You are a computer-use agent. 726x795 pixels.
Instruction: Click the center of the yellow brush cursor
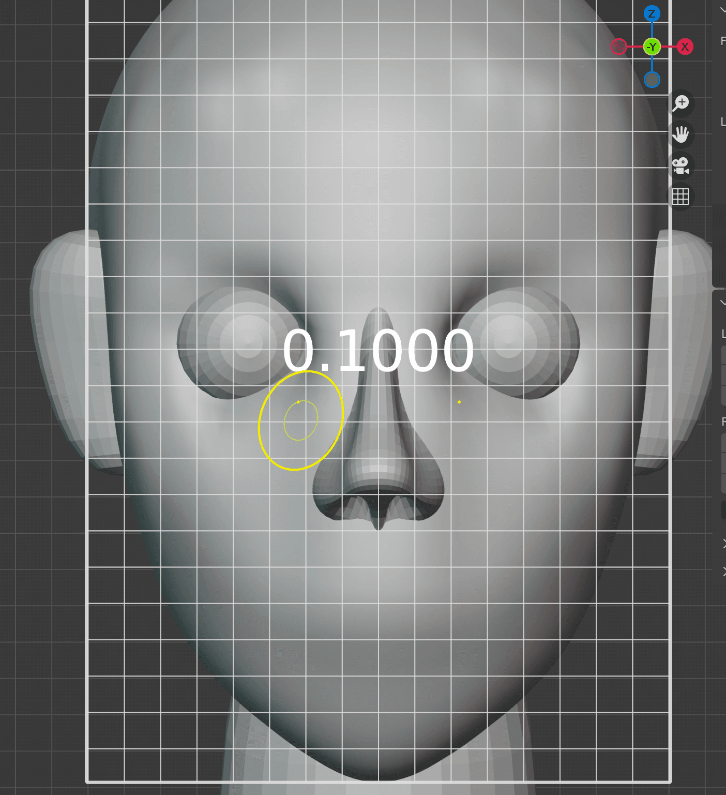click(x=301, y=421)
